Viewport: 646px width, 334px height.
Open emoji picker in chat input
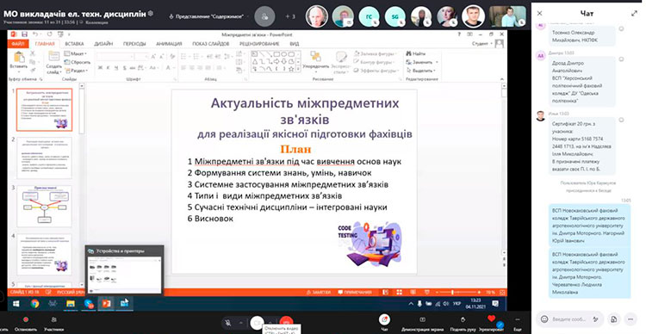pos(544,319)
